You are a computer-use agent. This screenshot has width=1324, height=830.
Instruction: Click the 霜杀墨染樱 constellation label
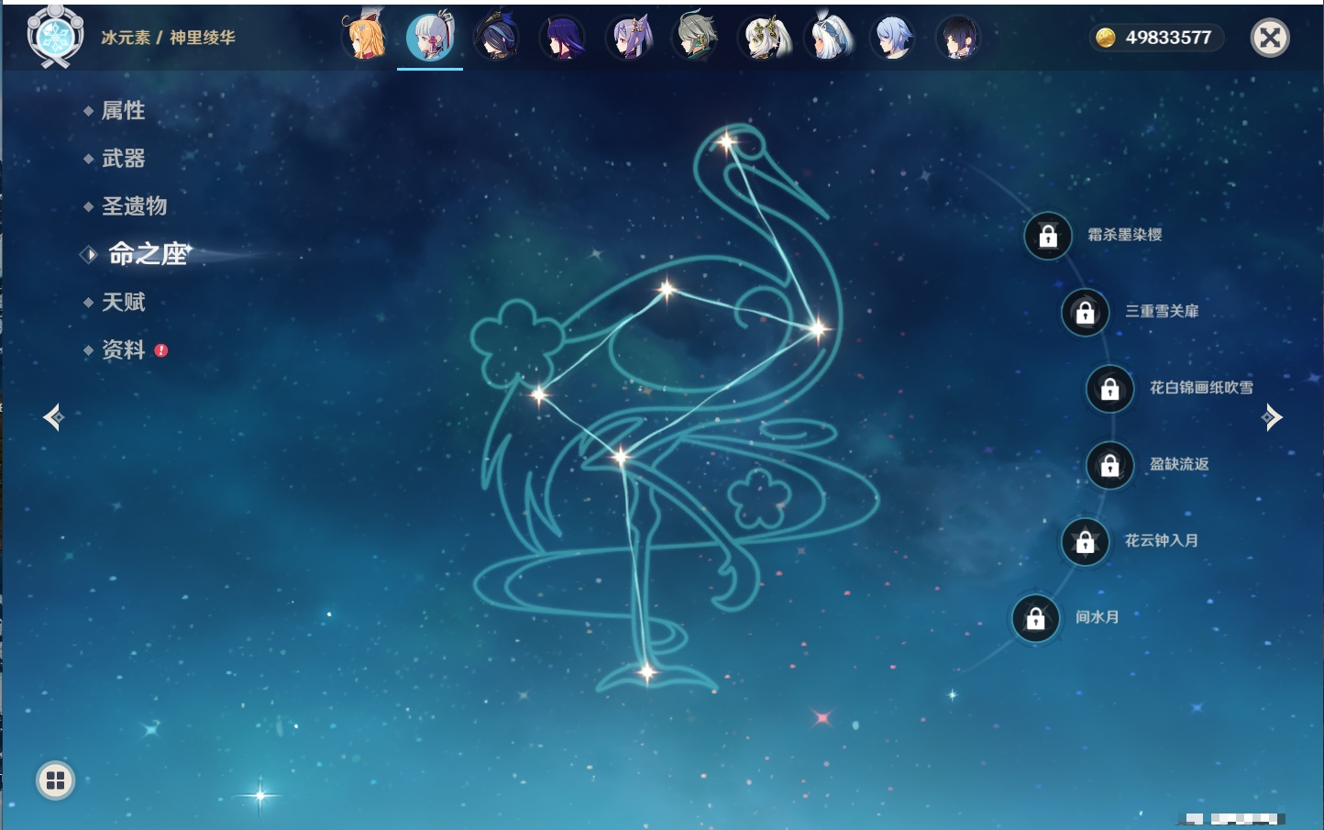click(x=1124, y=235)
